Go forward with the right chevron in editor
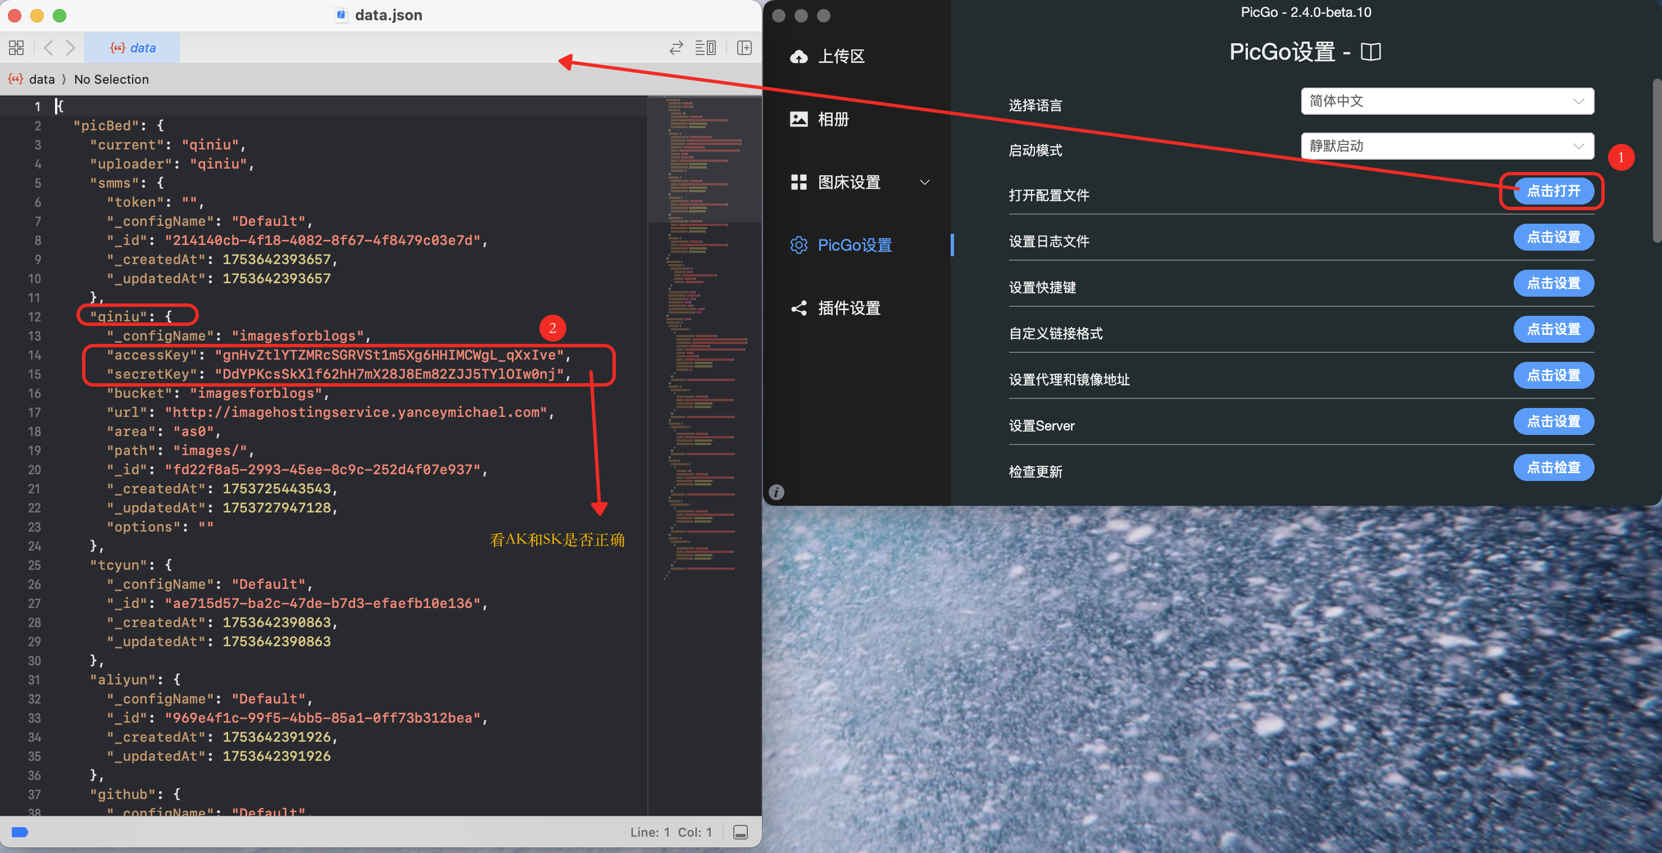Image resolution: width=1662 pixels, height=853 pixels. 70,48
